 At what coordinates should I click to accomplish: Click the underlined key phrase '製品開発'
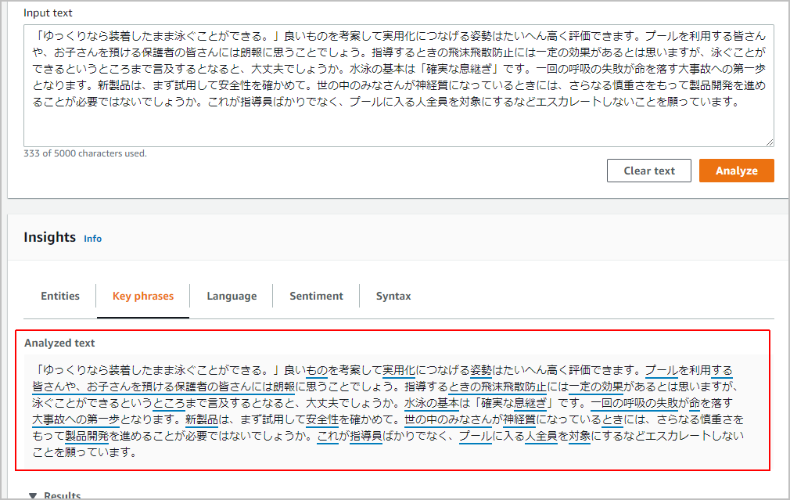point(87,436)
